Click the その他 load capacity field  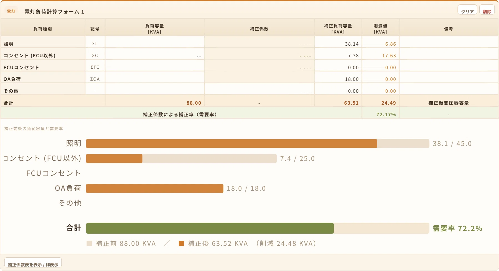pos(155,89)
